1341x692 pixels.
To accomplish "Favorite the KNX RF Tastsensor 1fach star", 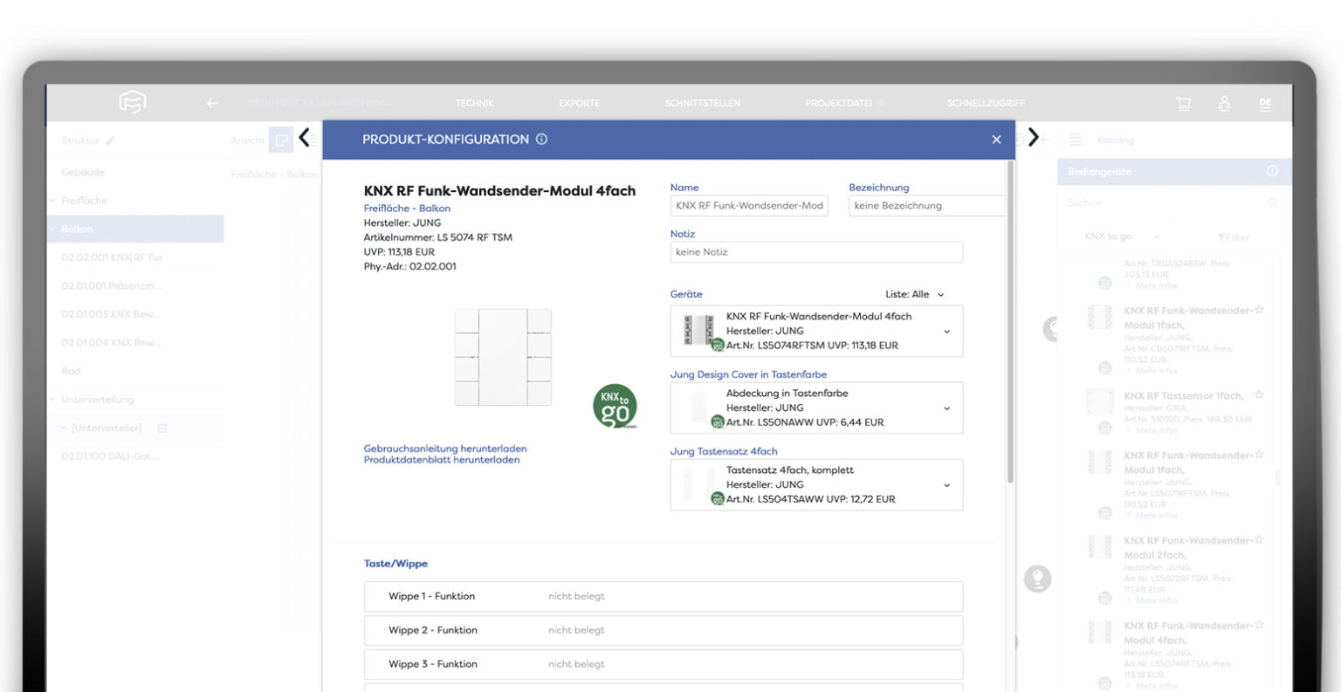I will pyautogui.click(x=1259, y=395).
